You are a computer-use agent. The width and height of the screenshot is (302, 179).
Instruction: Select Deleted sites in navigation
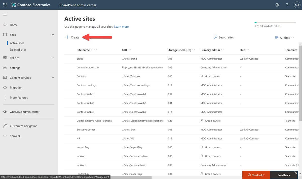18,50
